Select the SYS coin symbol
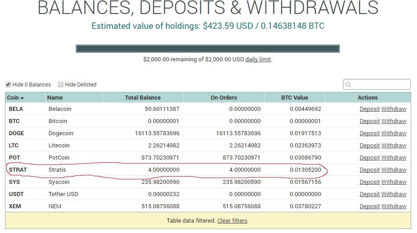The height and width of the screenshot is (233, 417). 14,182
